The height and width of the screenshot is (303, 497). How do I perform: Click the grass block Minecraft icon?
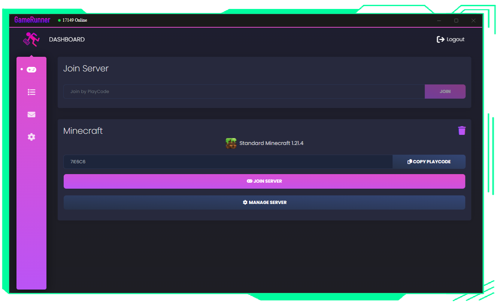click(231, 143)
